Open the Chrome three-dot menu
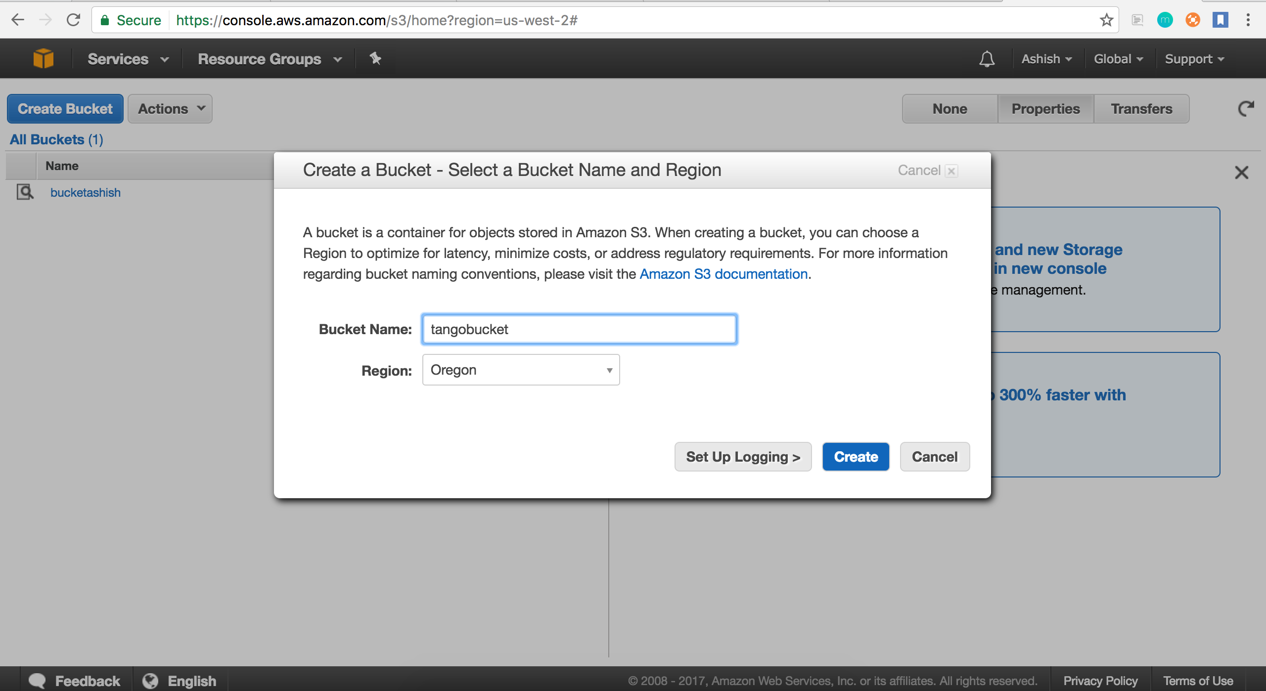Viewport: 1266px width, 691px height. pyautogui.click(x=1248, y=20)
